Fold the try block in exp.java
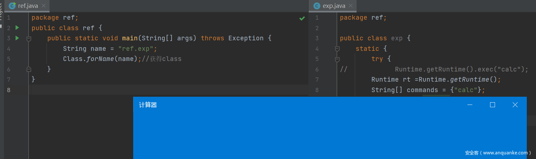 tap(337, 59)
